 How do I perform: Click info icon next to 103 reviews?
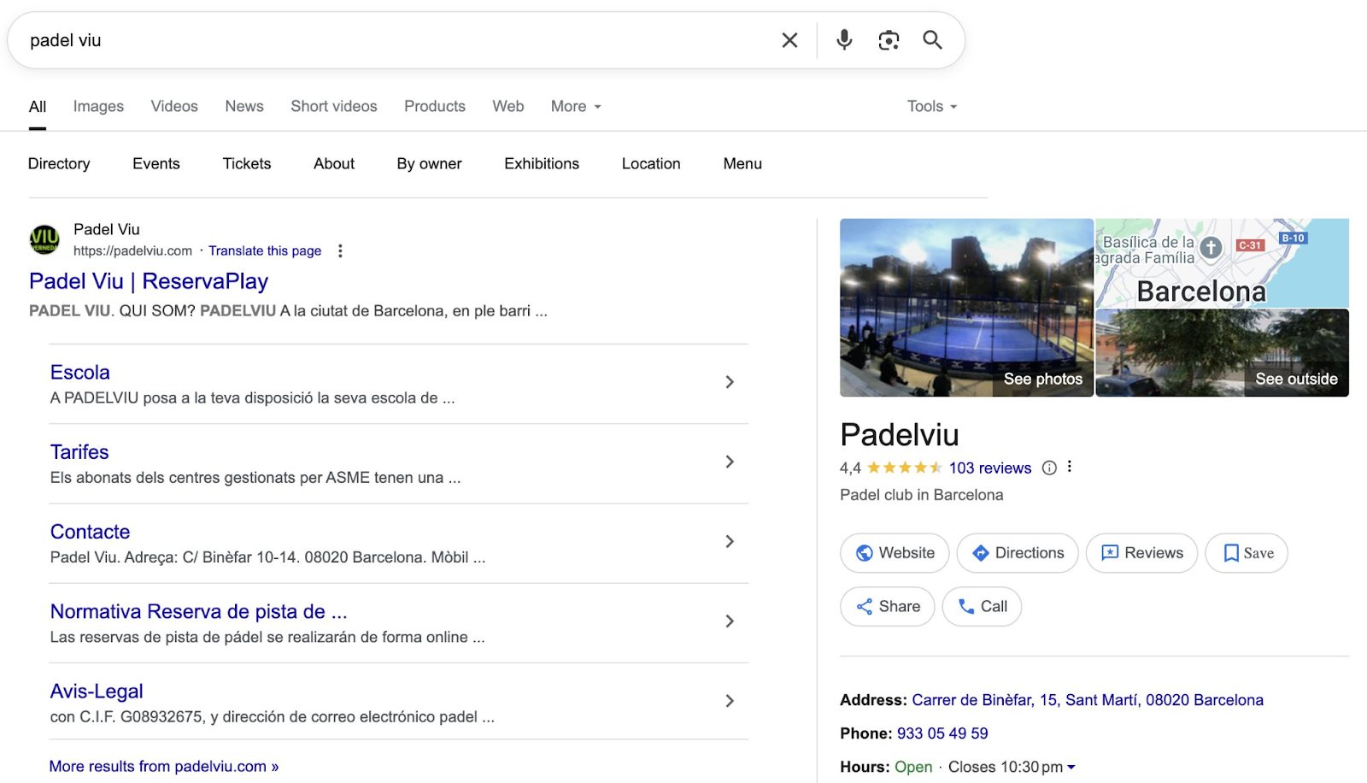[x=1049, y=468]
